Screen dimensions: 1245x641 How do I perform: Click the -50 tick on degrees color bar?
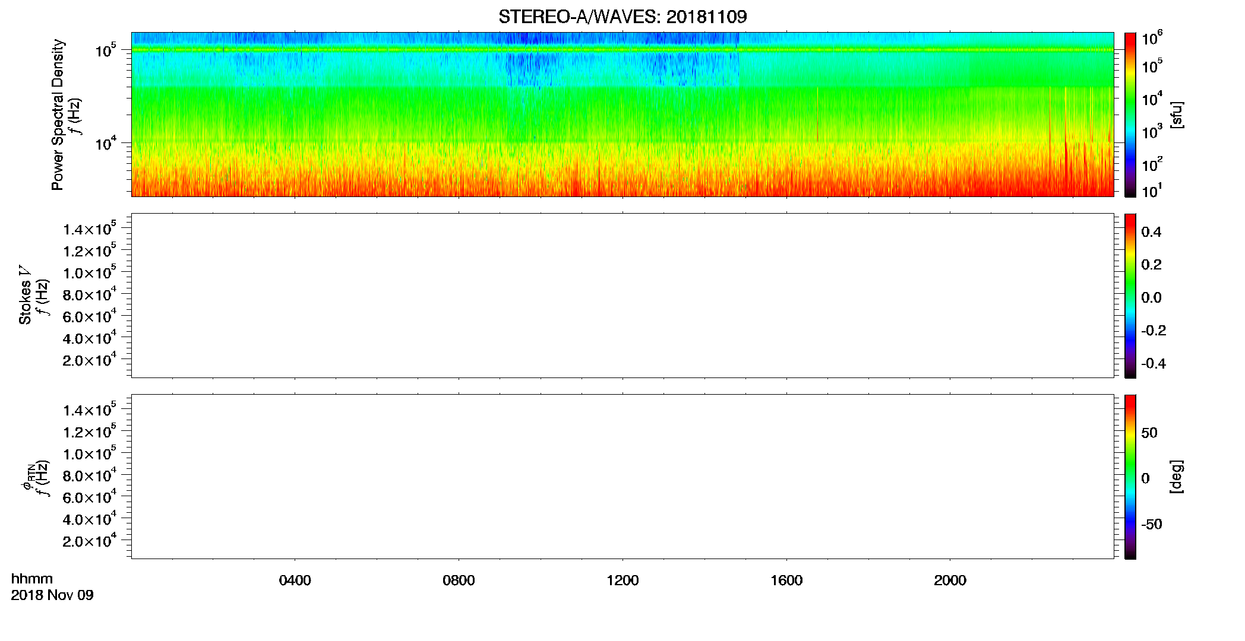click(1151, 525)
